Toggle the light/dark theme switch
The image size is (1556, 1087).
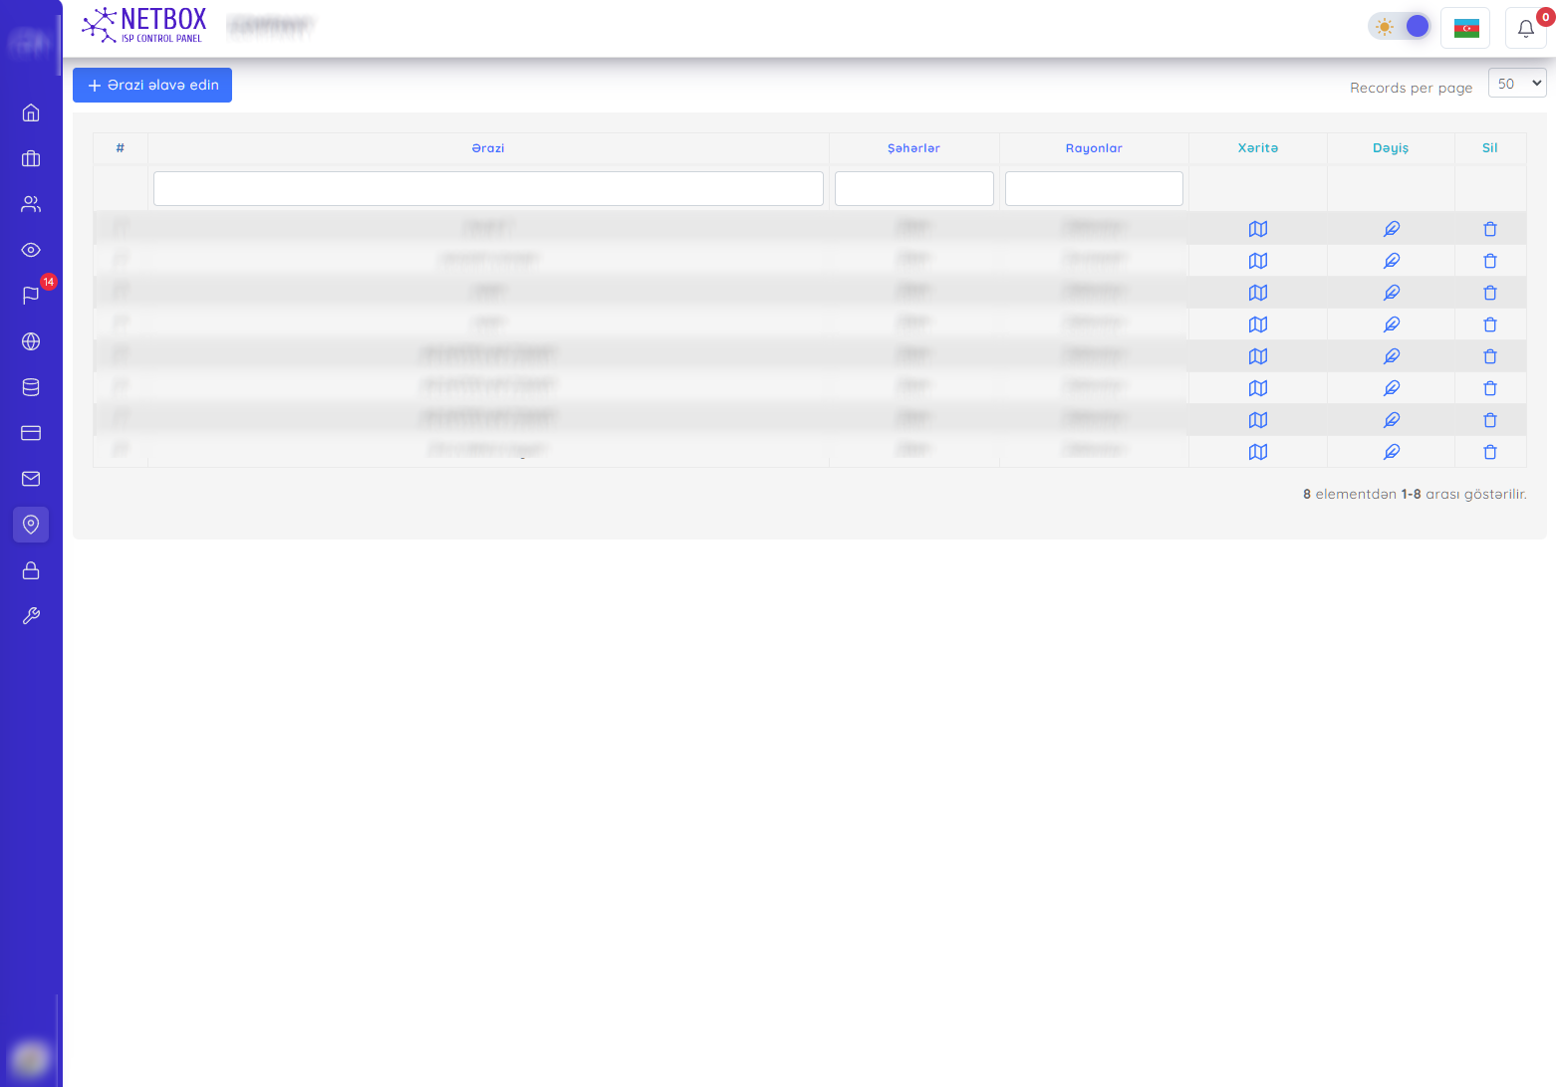(x=1400, y=27)
